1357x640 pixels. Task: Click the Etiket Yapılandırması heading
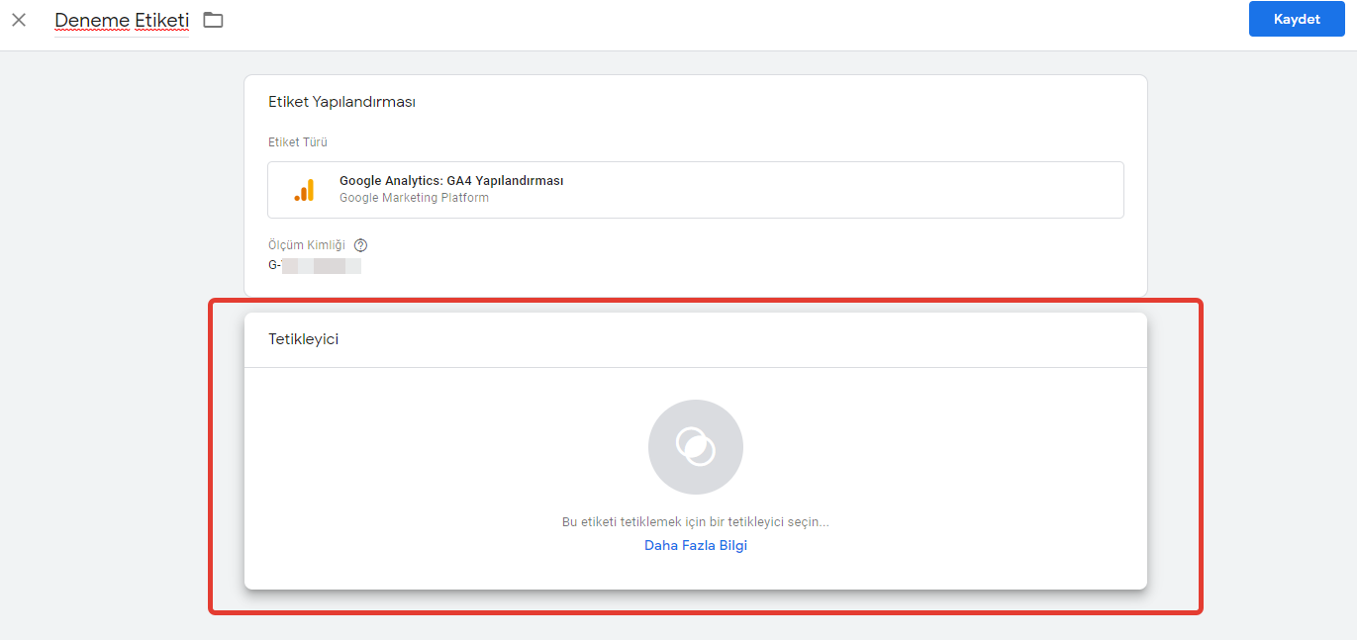(x=341, y=102)
